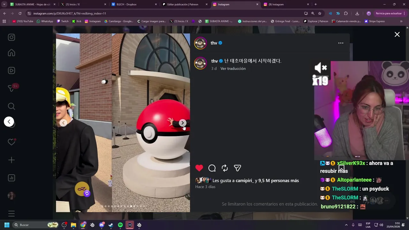409x230 pixels.
Task: Switch to Editar publicación Patreon tab
Action: 185,4
